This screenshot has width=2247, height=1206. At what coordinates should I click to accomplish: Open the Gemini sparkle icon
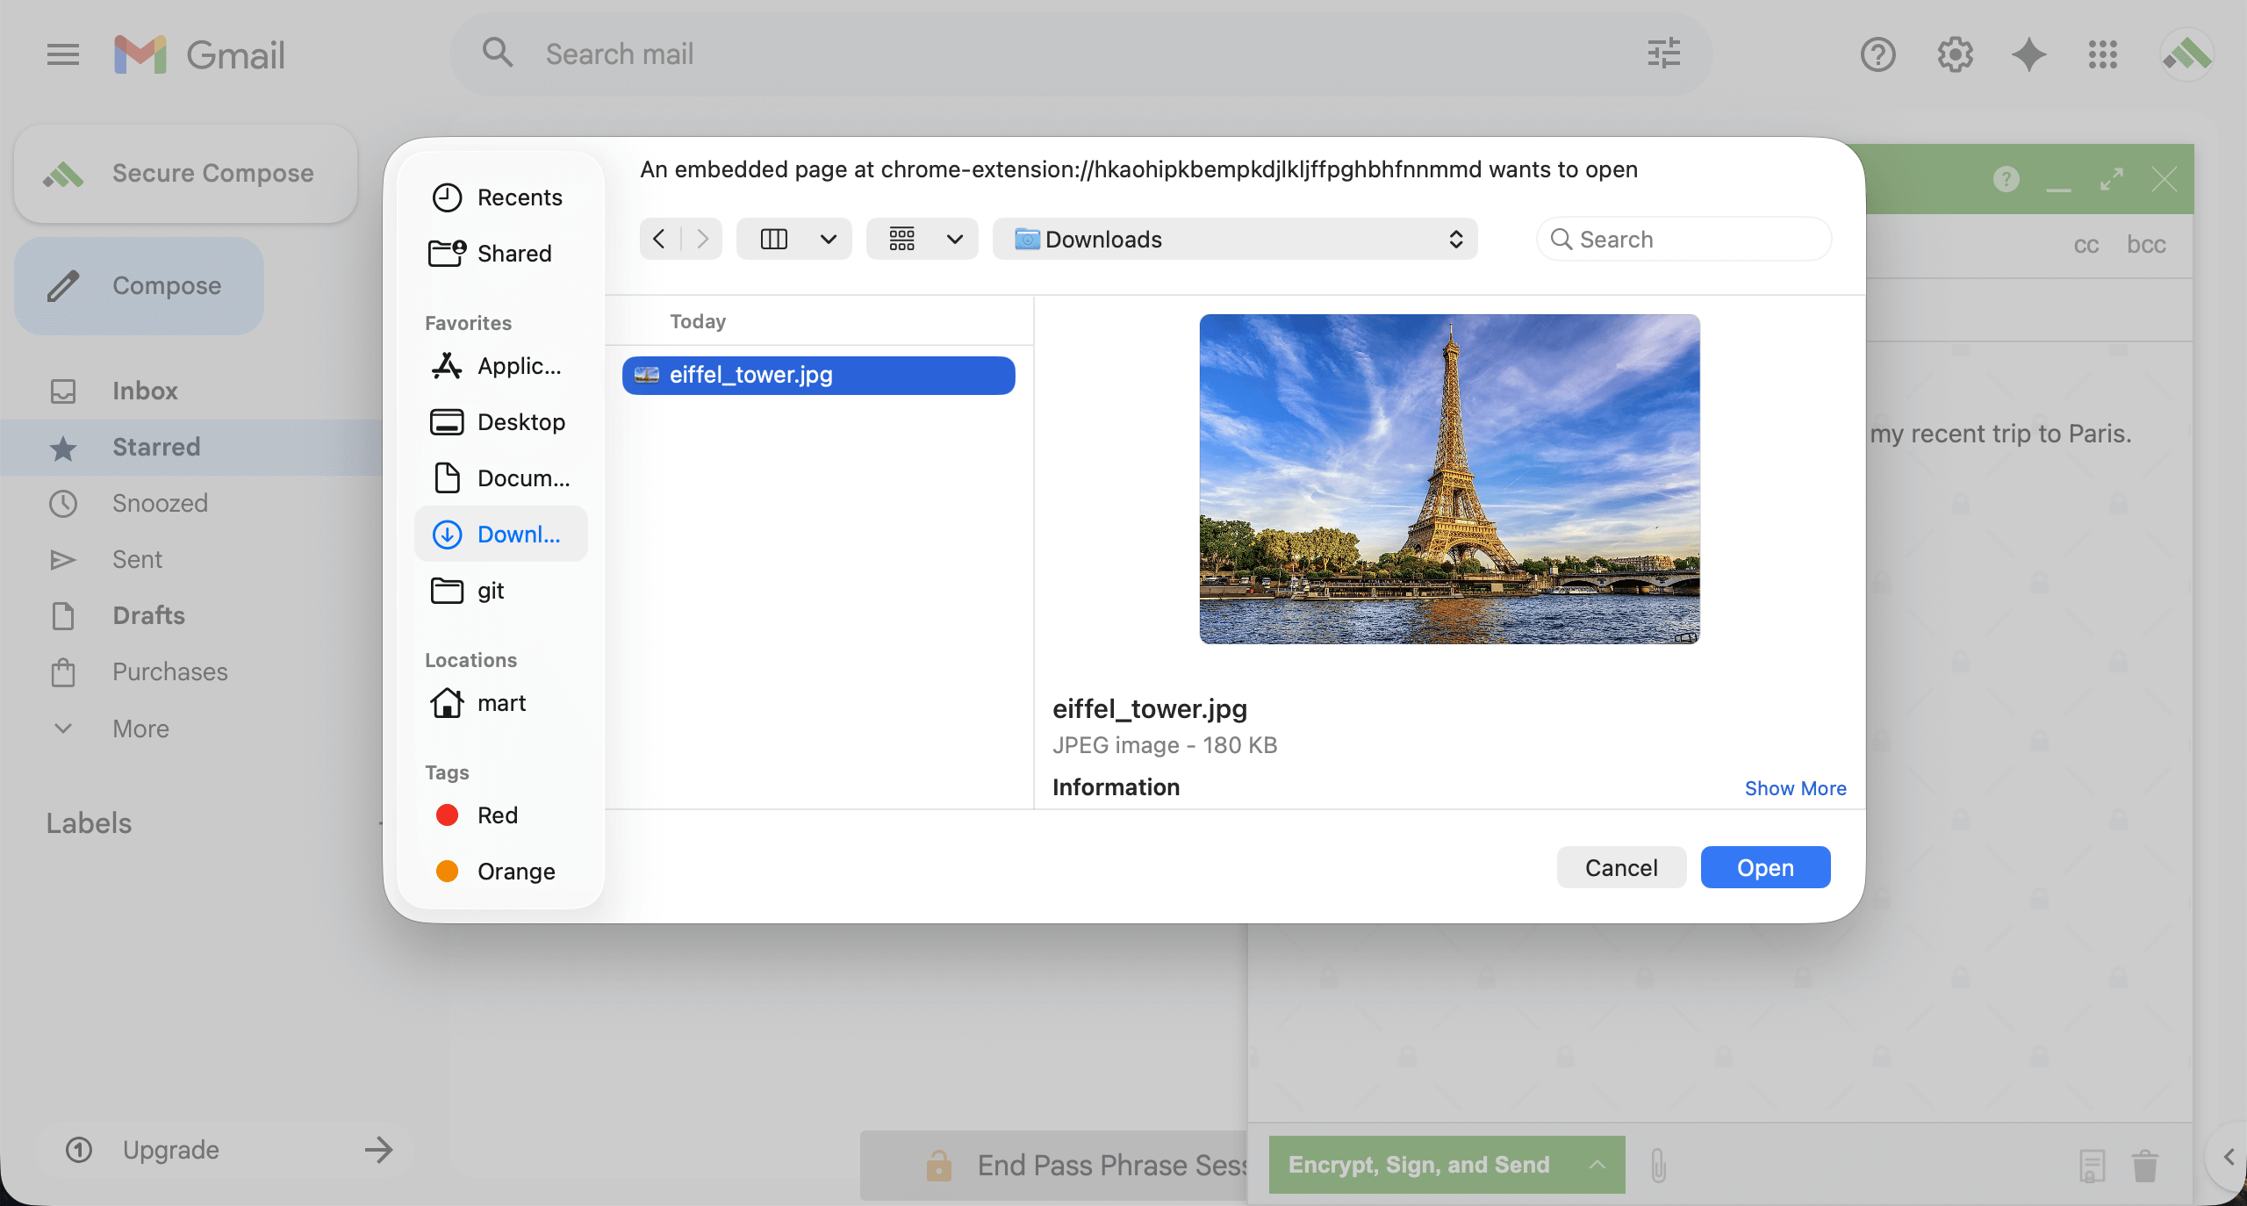click(x=2028, y=54)
